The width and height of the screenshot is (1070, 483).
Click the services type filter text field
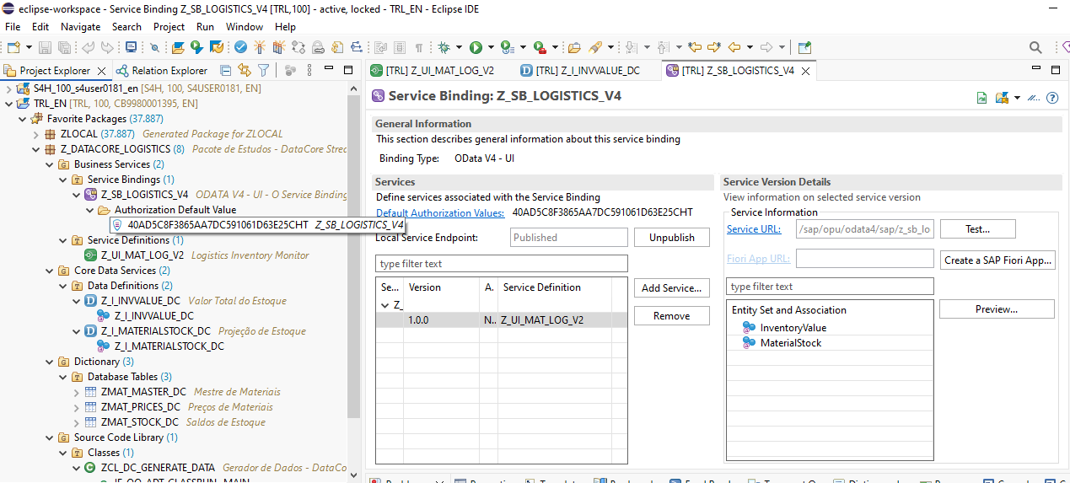(501, 264)
